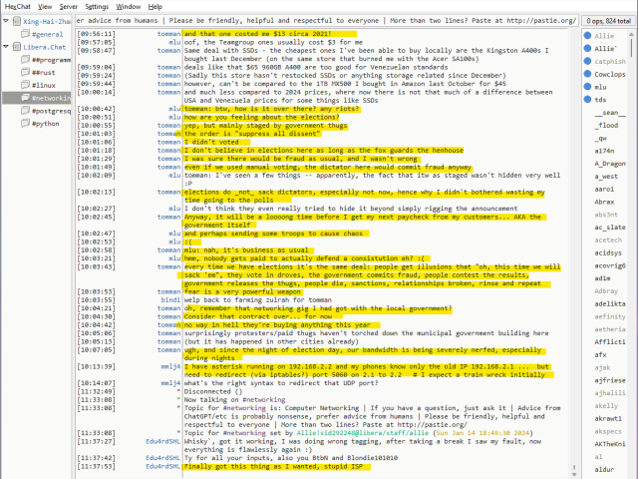638x479 pixels.
Task: Collapse the Libera.Chat network tree
Action: 5,47
